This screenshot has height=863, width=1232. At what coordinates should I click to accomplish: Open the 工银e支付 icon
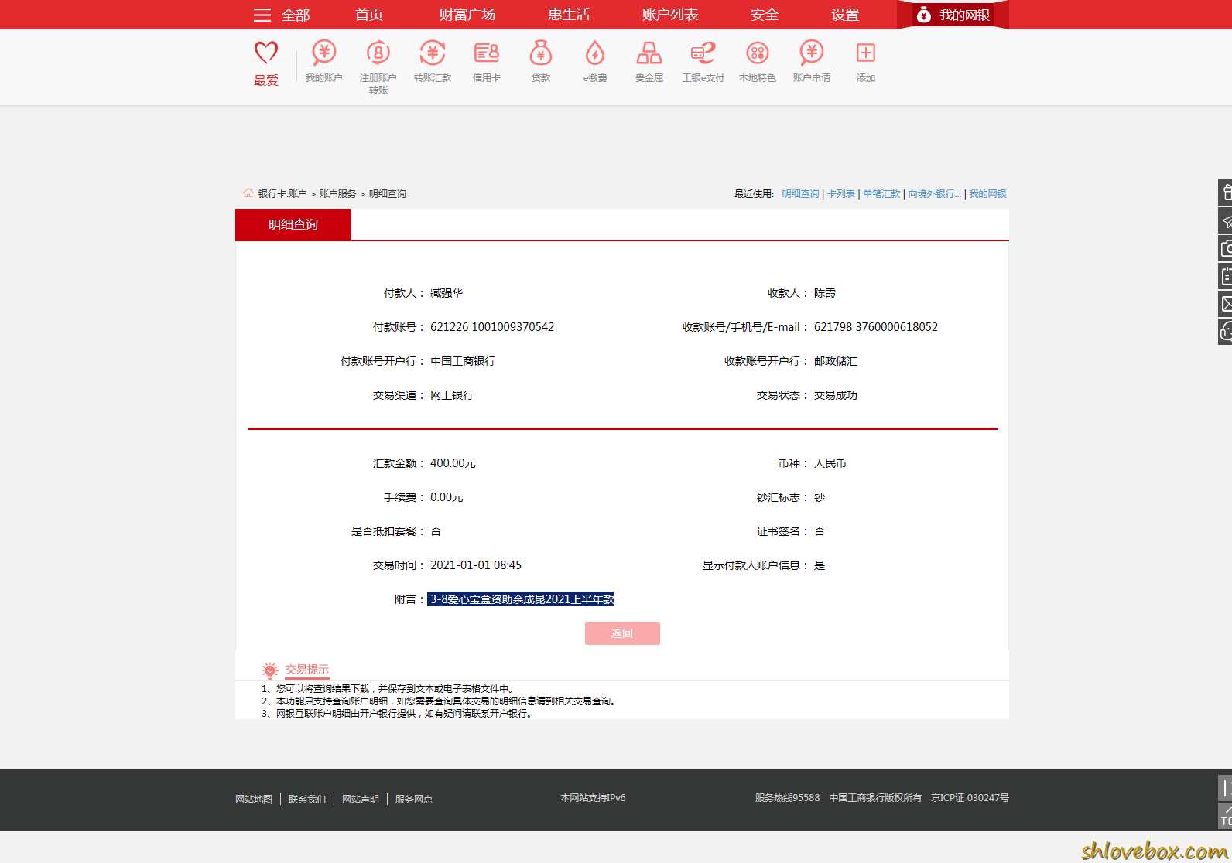point(703,53)
